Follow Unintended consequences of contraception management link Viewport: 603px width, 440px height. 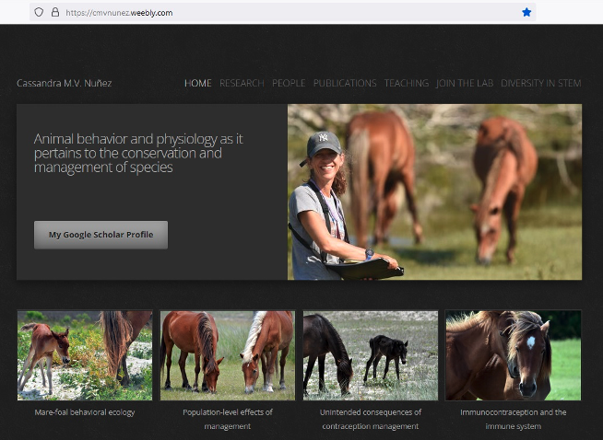tap(371, 419)
